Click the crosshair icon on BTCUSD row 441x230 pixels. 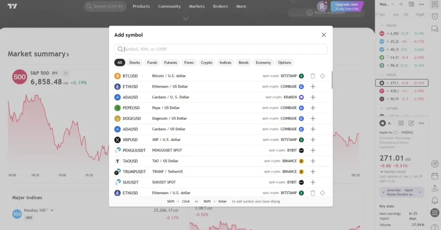pyautogui.click(x=323, y=76)
